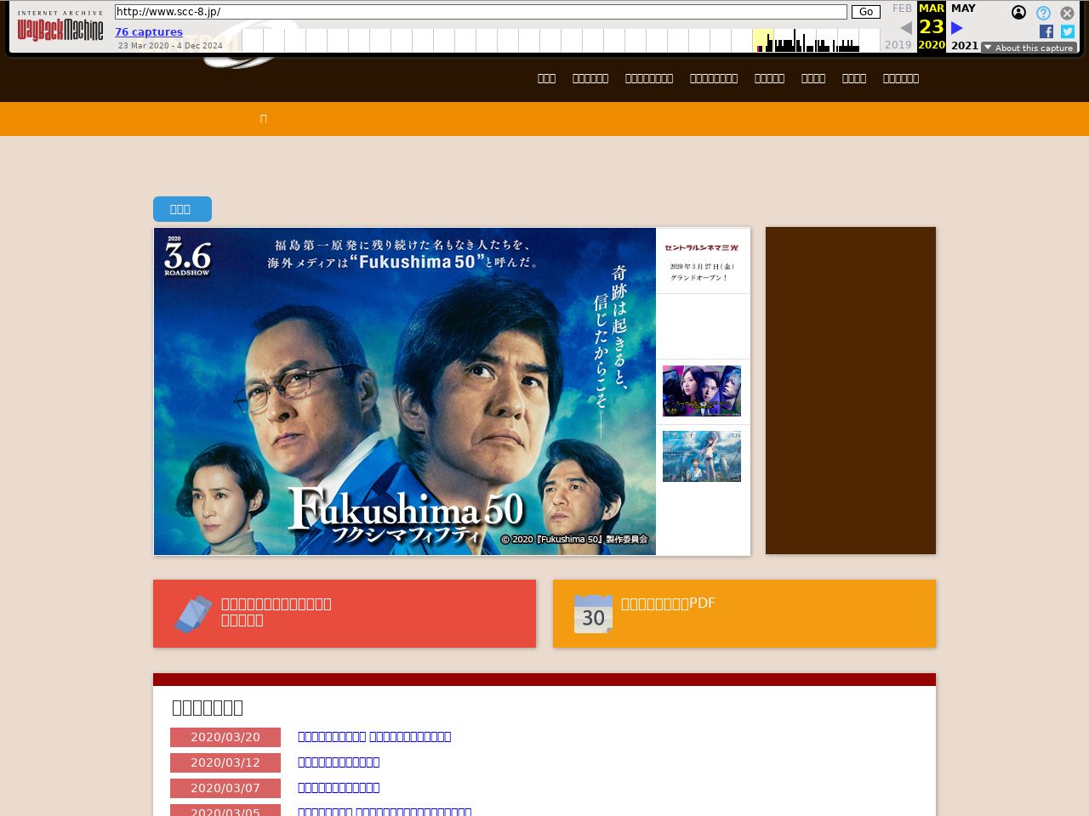Click the highlighted 2020 section of capture timeline

click(763, 40)
